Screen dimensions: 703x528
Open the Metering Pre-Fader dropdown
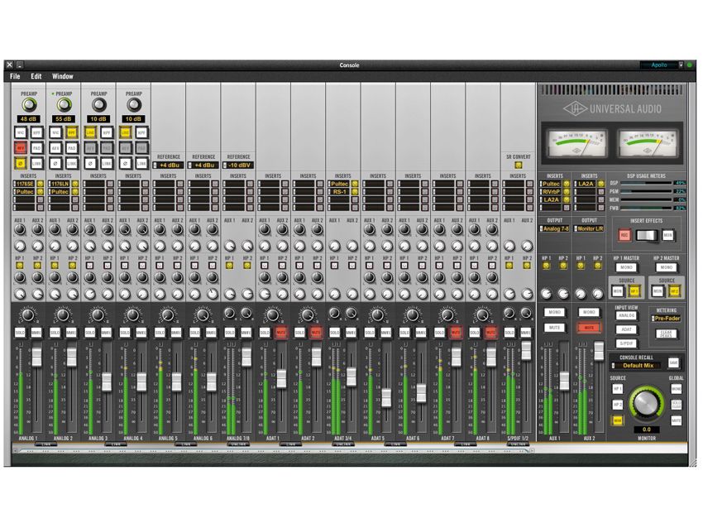coord(667,319)
